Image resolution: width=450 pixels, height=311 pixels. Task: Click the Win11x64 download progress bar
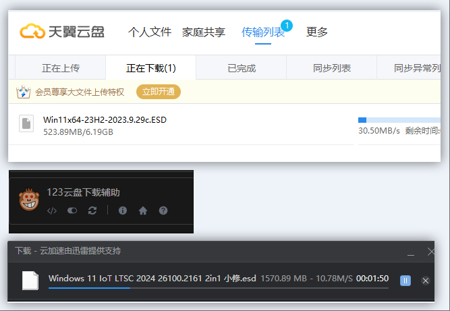click(399, 120)
